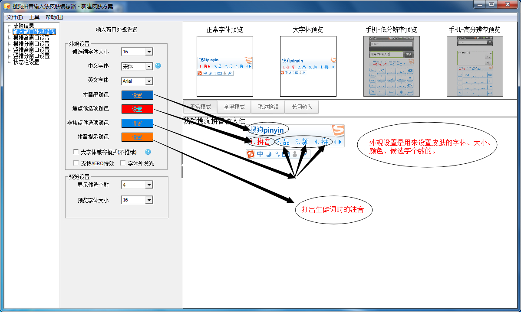The height and width of the screenshot is (312, 521).
Task: Click user avatar icon on status bar
Action: click(x=295, y=154)
